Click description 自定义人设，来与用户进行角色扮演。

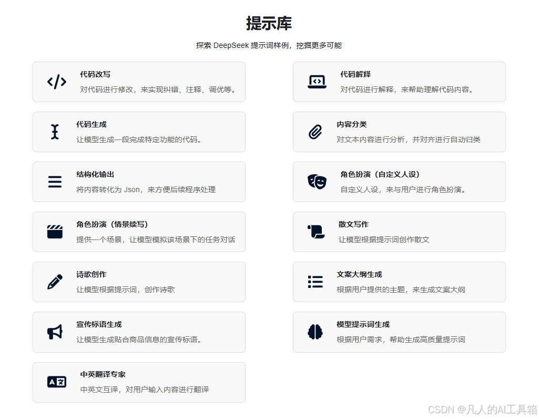(x=403, y=189)
